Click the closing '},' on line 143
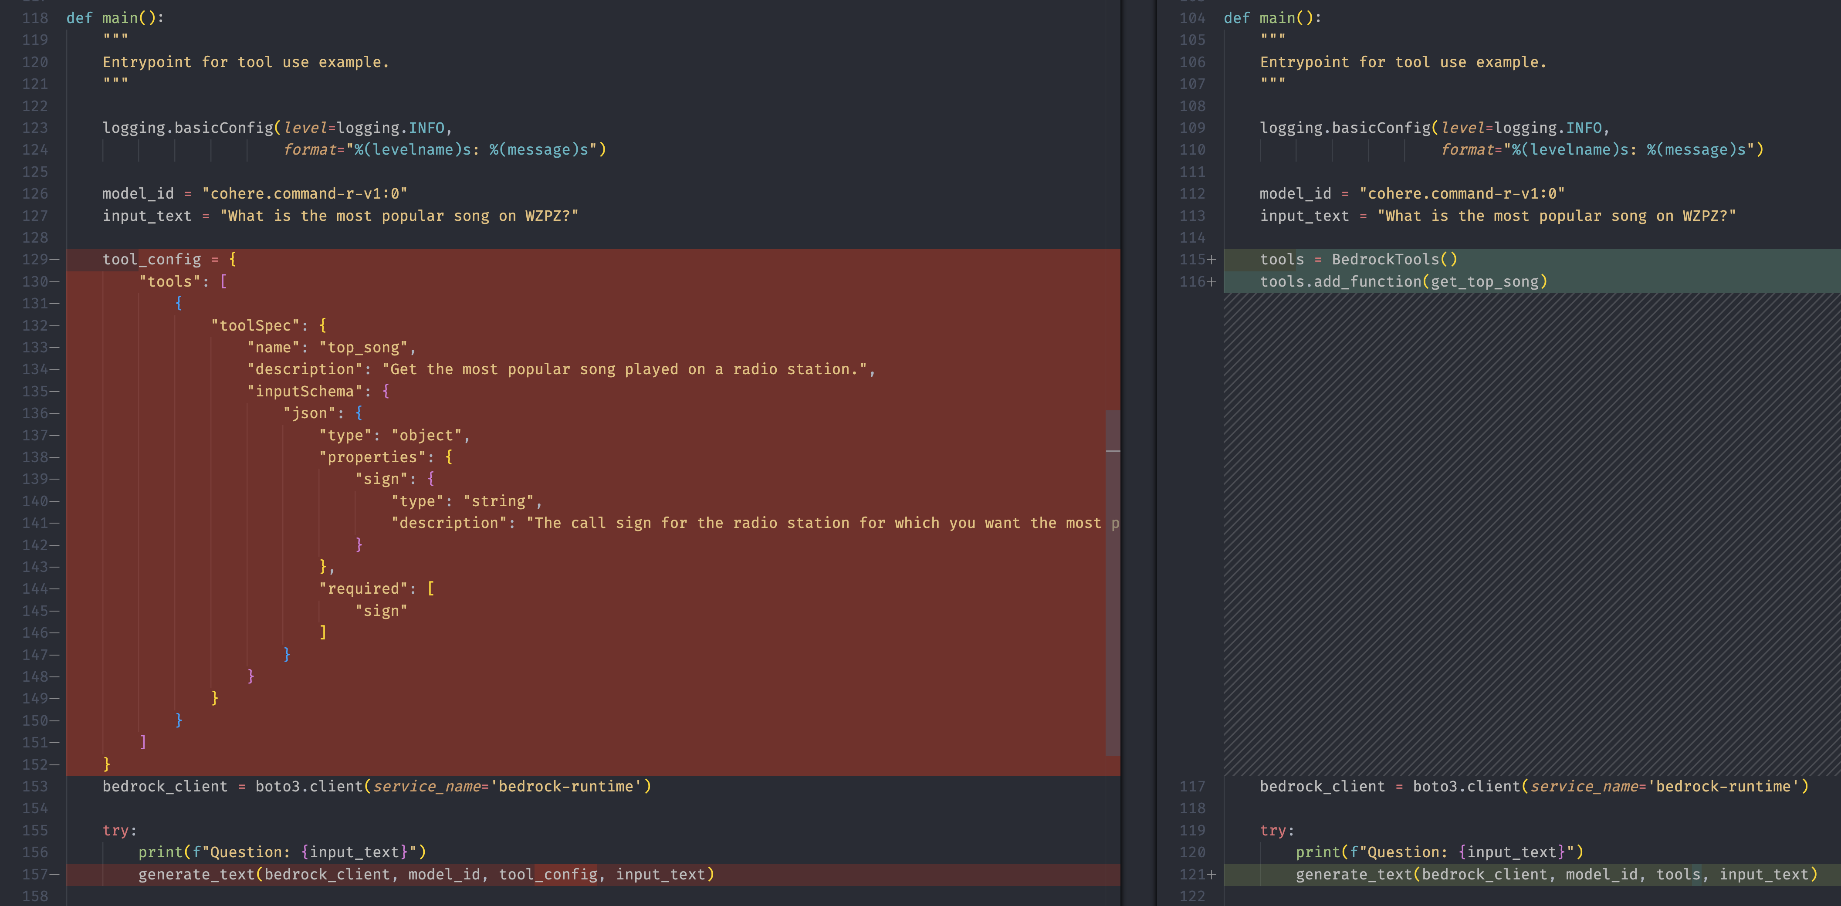The image size is (1841, 906). (x=327, y=567)
